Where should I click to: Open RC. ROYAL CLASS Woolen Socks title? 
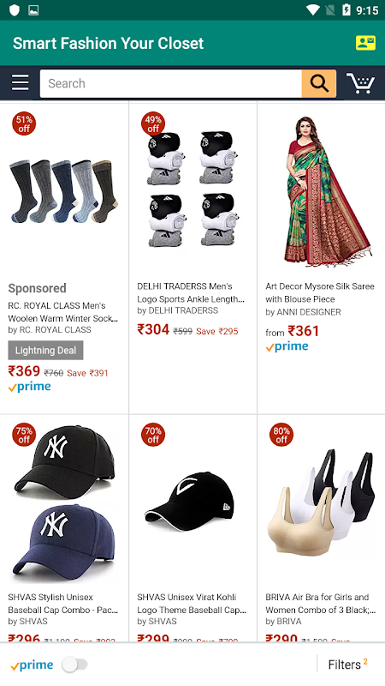coord(63,312)
